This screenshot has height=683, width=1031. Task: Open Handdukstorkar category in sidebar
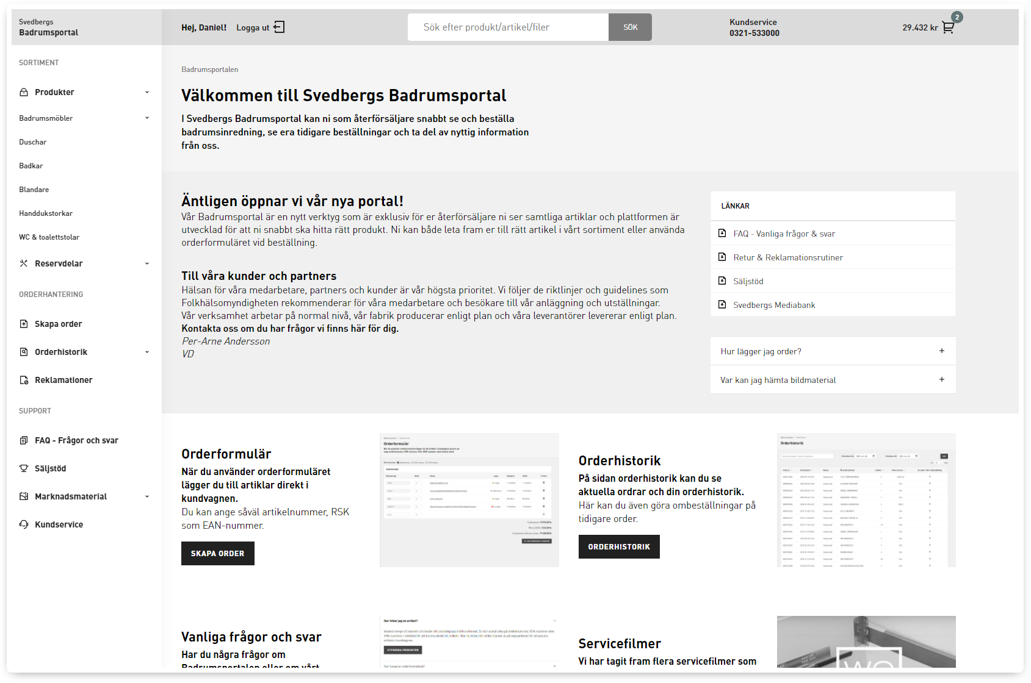pyautogui.click(x=46, y=213)
